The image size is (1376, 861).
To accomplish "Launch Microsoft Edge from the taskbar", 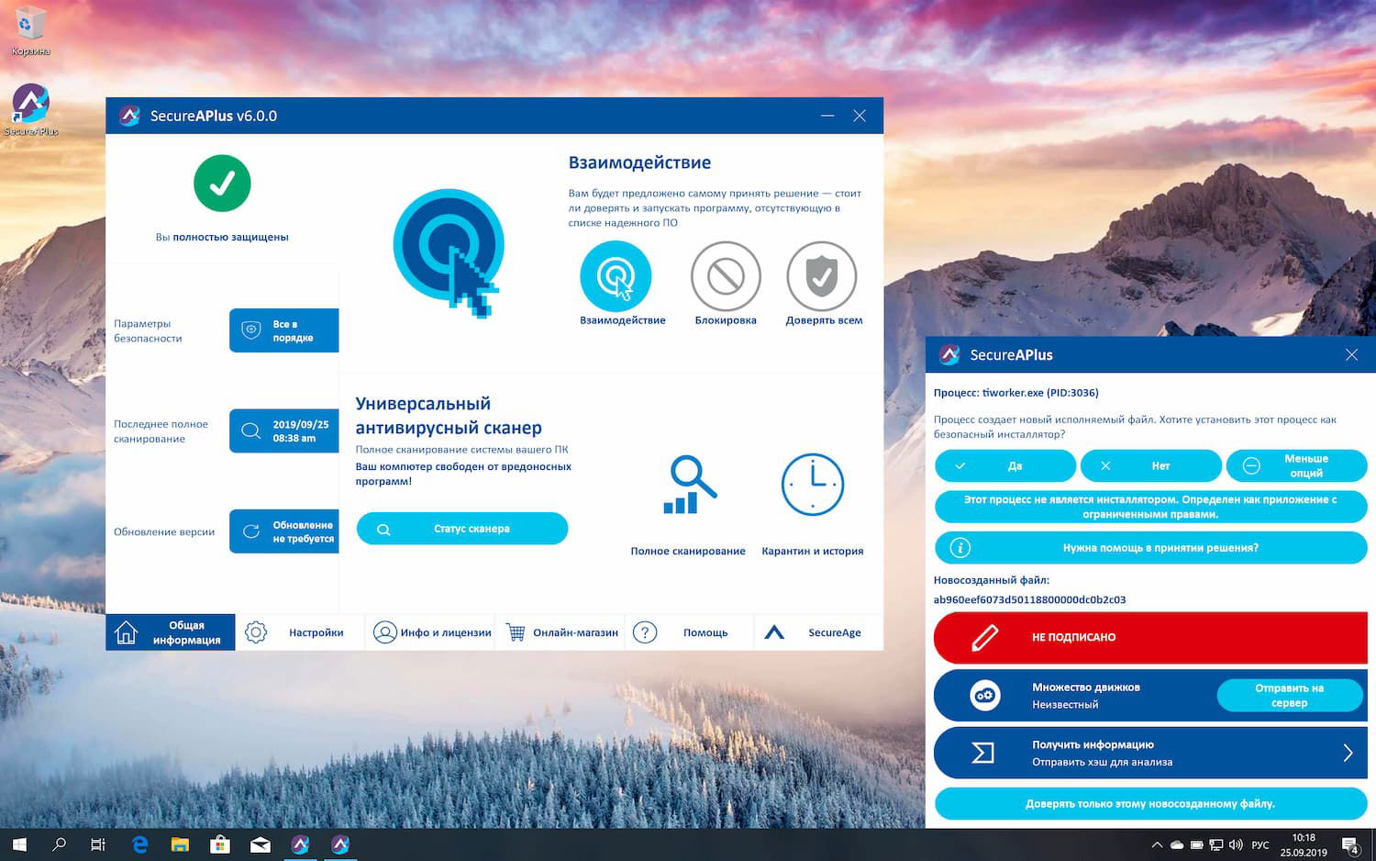I will [x=139, y=844].
